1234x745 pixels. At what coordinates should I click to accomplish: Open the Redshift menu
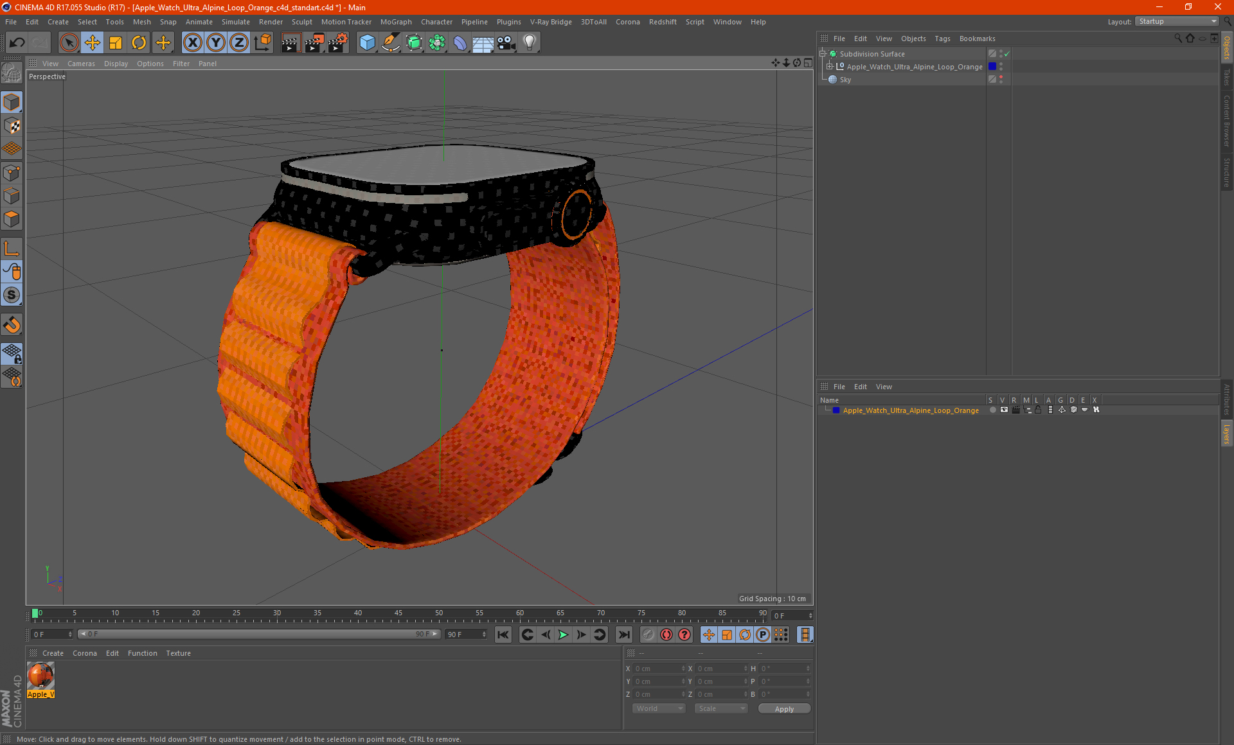[x=663, y=22]
